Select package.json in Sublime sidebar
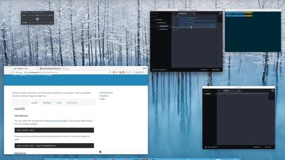Viewport: 285px width, 160px height. coord(164,26)
